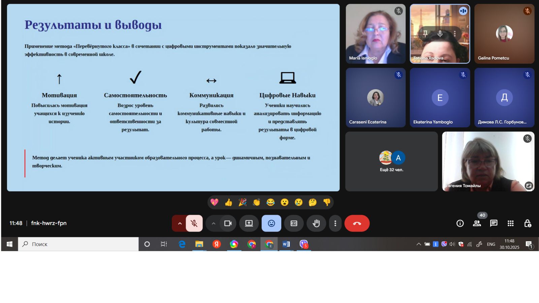Show the participants list panel
The image size is (539, 303).
click(x=477, y=223)
